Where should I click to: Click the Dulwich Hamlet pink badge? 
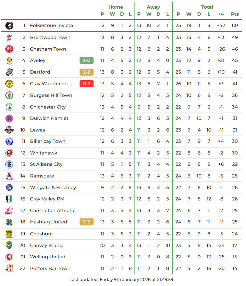(9, 118)
